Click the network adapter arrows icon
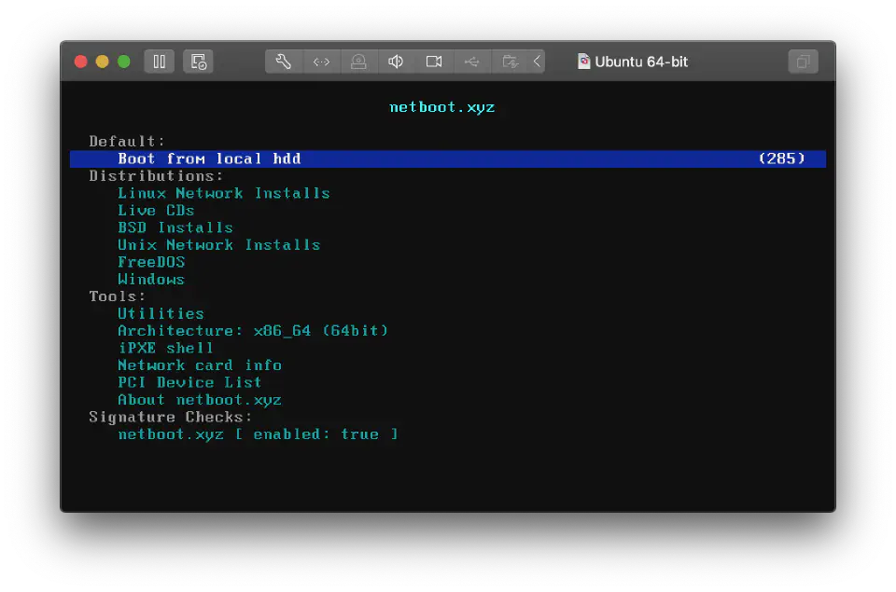The image size is (896, 592). click(321, 62)
